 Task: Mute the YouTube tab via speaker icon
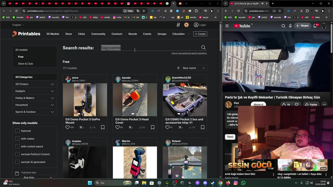pos(262,4)
